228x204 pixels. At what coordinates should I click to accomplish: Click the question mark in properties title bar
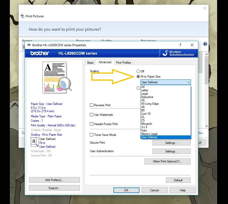pyautogui.click(x=180, y=45)
